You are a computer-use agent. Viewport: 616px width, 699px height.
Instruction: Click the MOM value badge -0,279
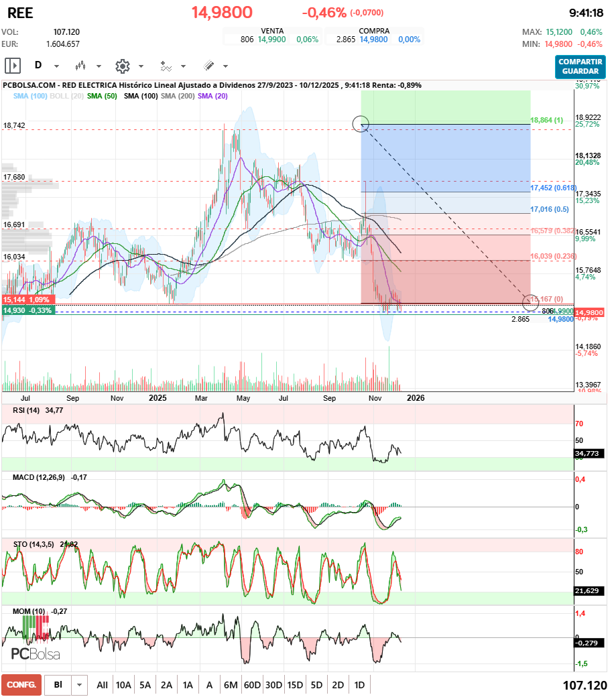pyautogui.click(x=589, y=643)
